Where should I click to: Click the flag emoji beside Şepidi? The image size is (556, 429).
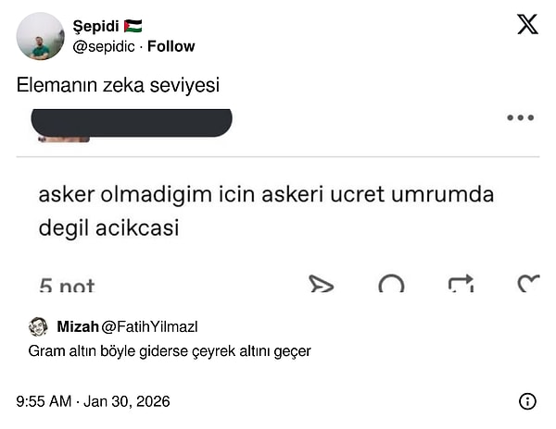point(133,26)
